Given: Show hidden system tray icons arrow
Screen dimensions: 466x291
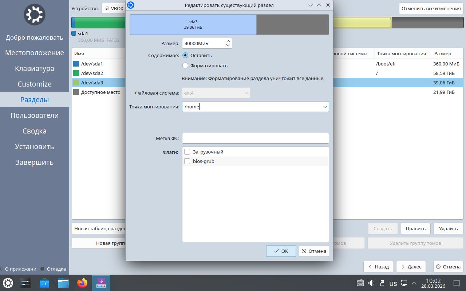Looking at the screenshot, I should [414, 283].
